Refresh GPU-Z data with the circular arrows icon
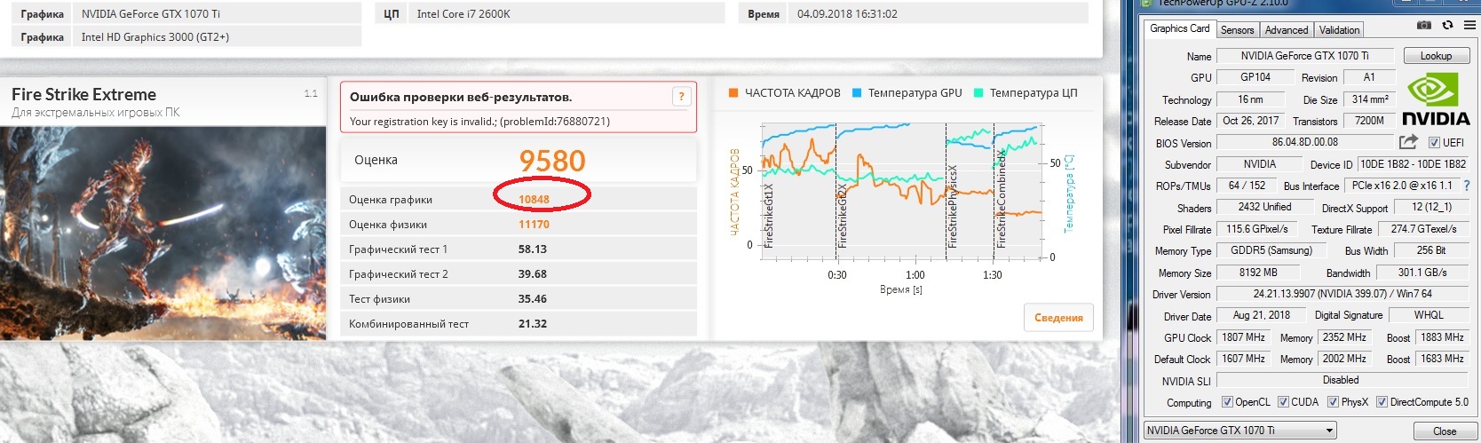1481x443 pixels. click(x=1447, y=26)
